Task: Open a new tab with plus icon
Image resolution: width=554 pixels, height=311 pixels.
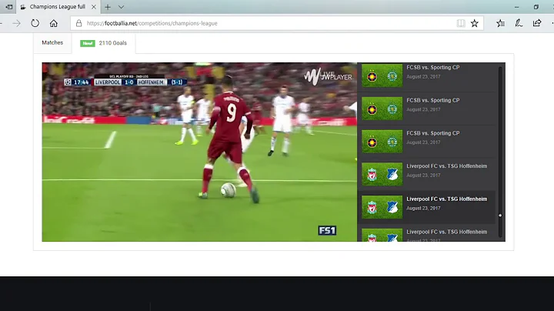Action: (108, 7)
